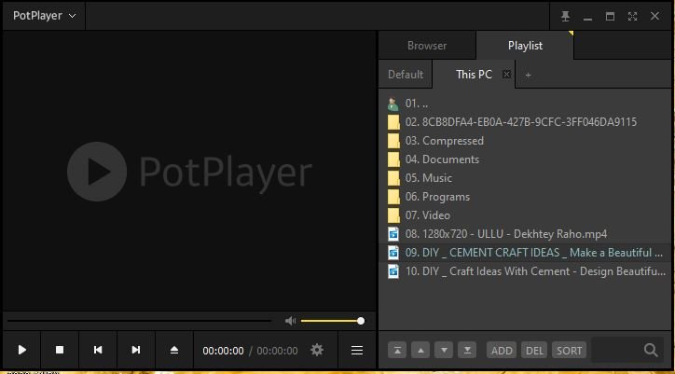The height and width of the screenshot is (374, 675).
Task: Pin the window always on top
Action: [x=565, y=17]
